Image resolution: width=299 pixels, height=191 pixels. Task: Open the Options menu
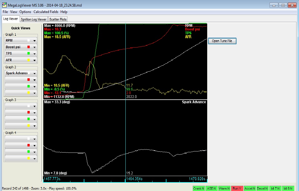[x=25, y=12]
